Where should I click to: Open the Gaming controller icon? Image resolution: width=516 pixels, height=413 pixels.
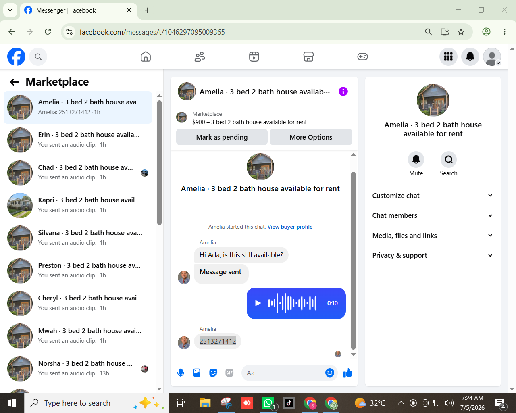point(362,57)
